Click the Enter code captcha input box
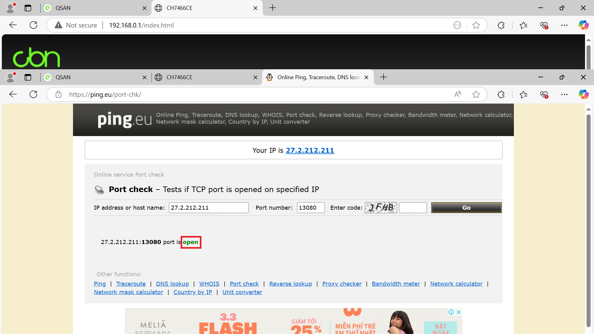This screenshot has height=334, width=594. point(413,208)
